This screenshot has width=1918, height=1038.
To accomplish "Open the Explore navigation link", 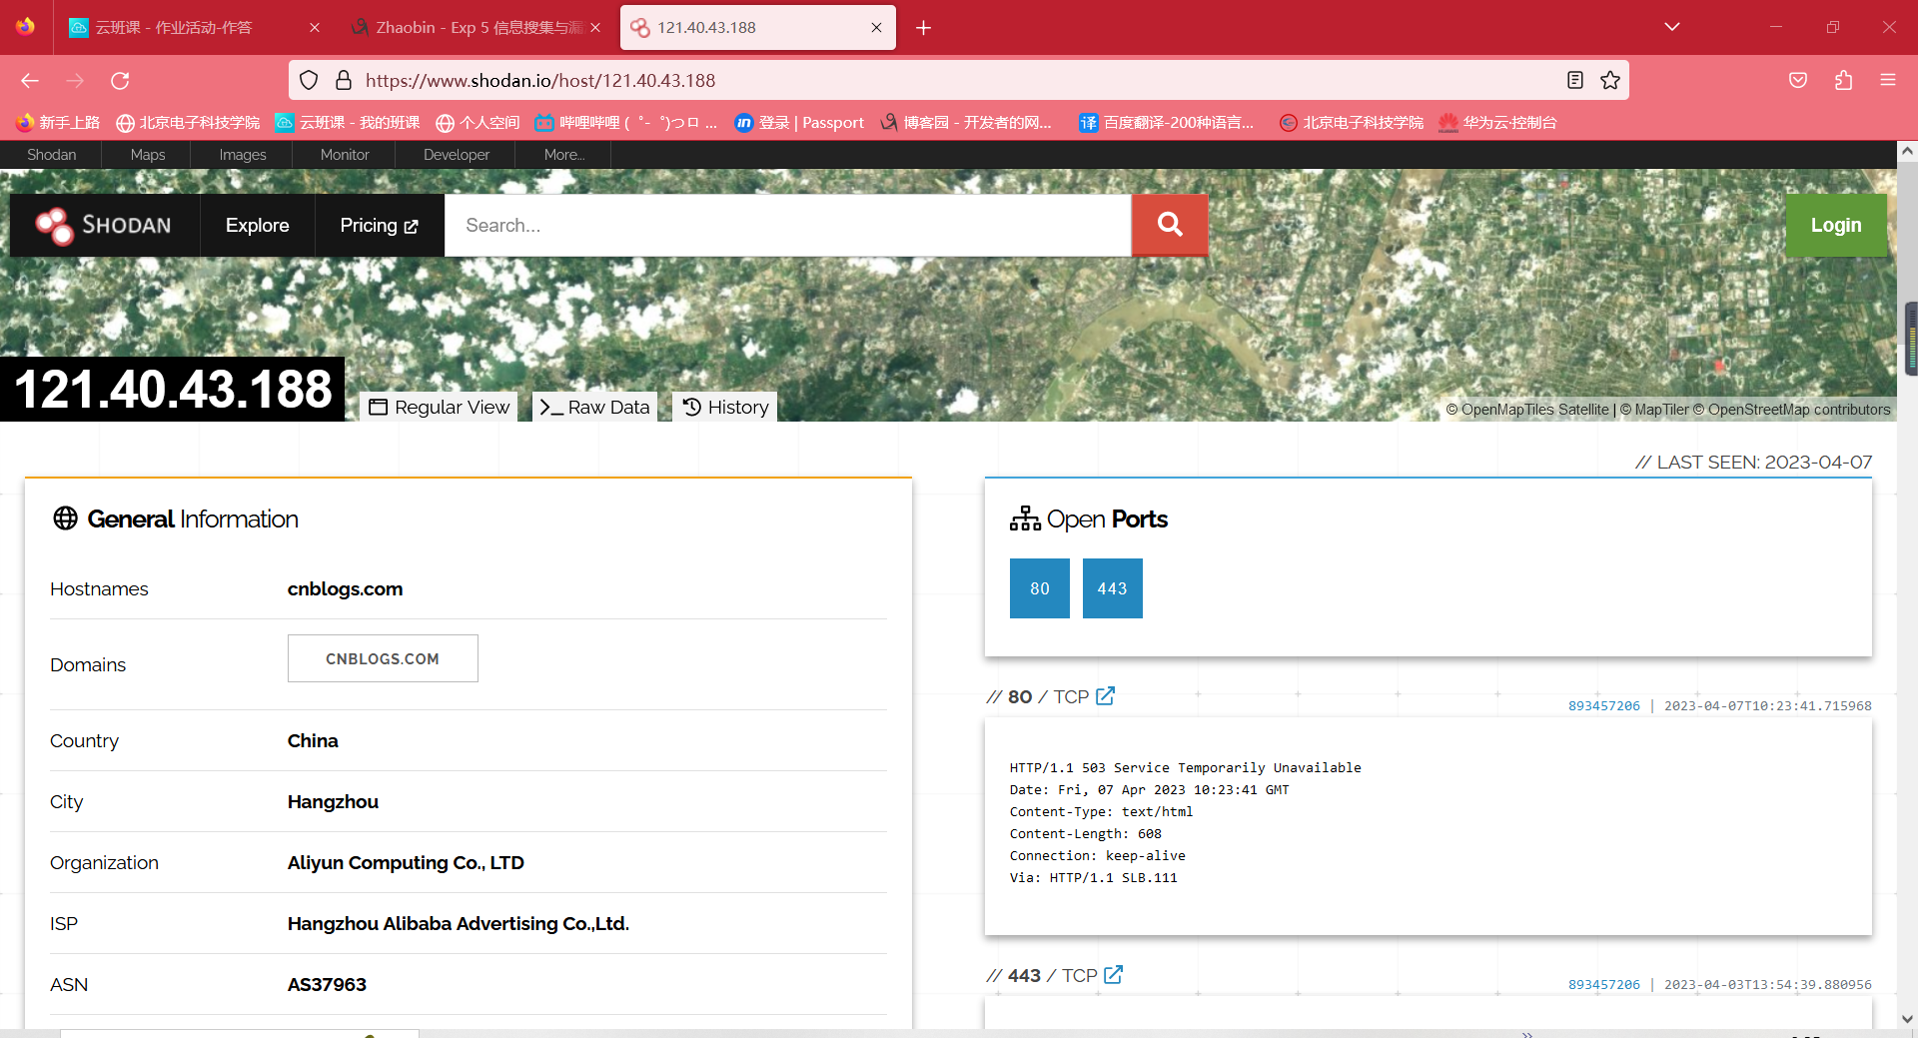I will click(258, 226).
